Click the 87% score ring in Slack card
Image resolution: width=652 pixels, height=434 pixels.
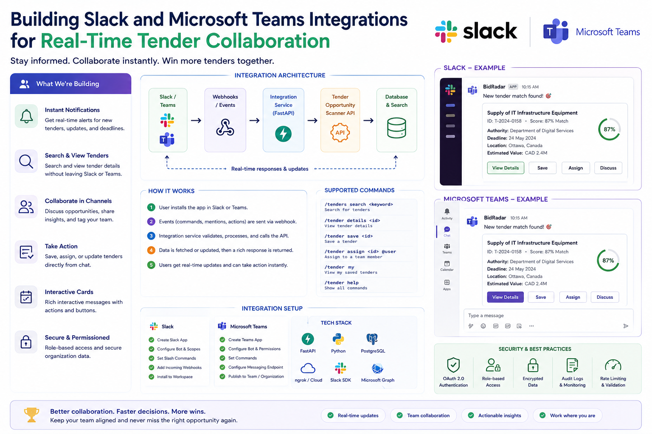tap(610, 129)
